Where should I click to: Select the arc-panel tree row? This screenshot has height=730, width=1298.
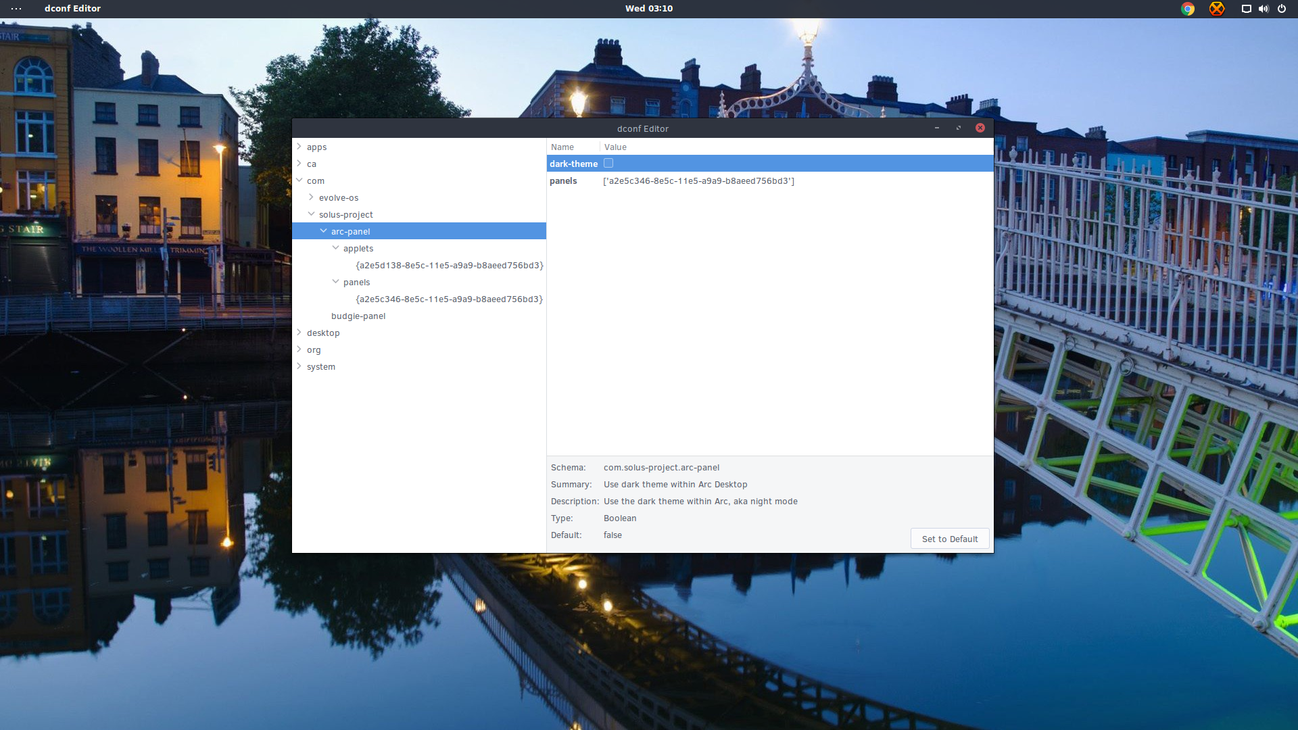(419, 231)
